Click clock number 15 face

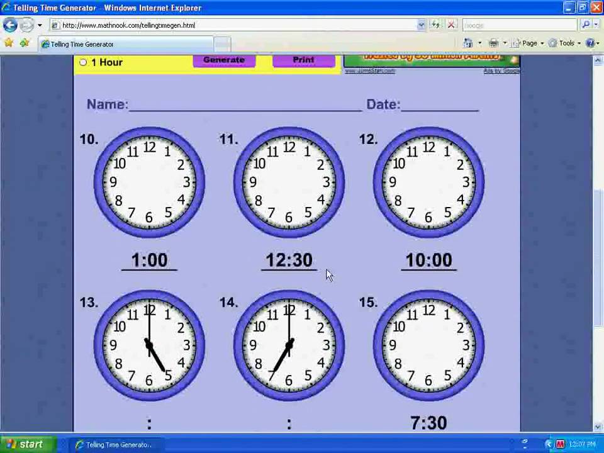428,345
